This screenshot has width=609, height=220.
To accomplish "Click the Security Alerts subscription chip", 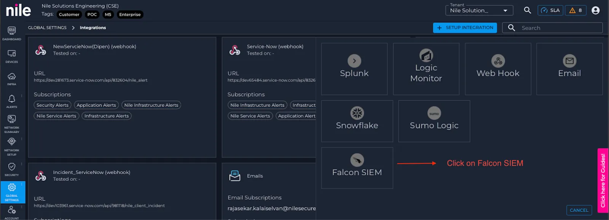I will point(53,105).
